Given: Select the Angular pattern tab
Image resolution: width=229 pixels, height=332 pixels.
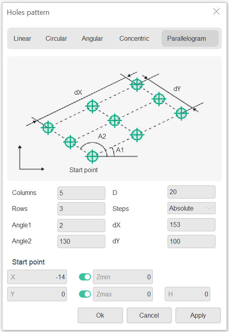Looking at the screenshot, I should tap(92, 38).
